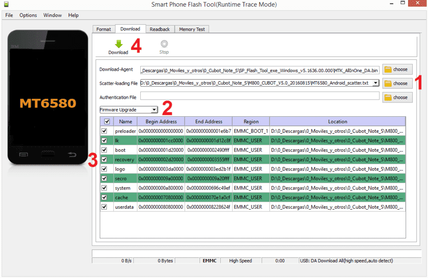Open the Options menu
This screenshot has width=428, height=278.
pyautogui.click(x=28, y=15)
